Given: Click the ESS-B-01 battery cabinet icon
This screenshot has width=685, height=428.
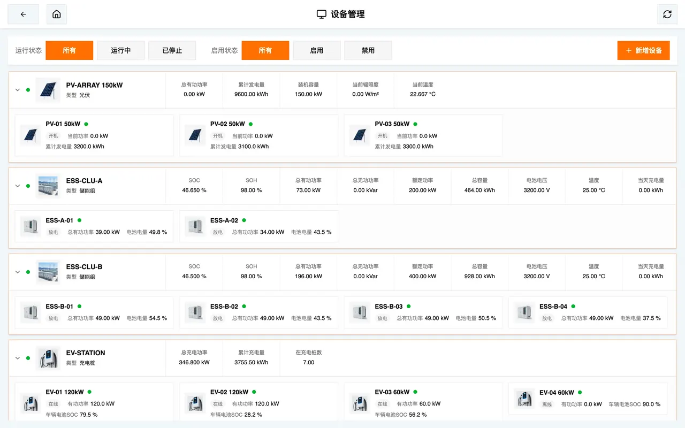Looking at the screenshot, I should coord(31,312).
